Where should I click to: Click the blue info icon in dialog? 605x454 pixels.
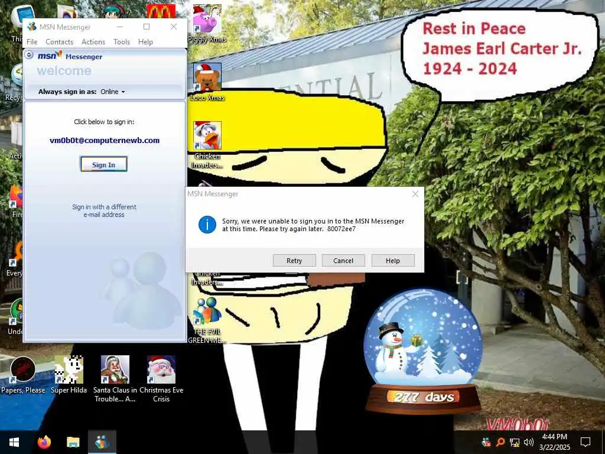point(207,225)
